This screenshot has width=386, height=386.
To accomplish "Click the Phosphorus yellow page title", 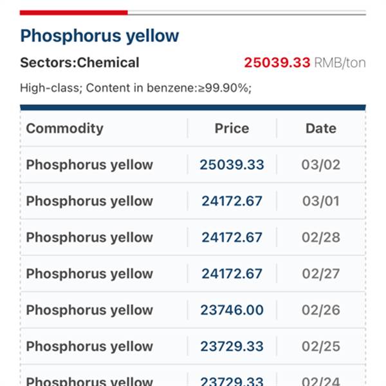I will click(x=100, y=36).
